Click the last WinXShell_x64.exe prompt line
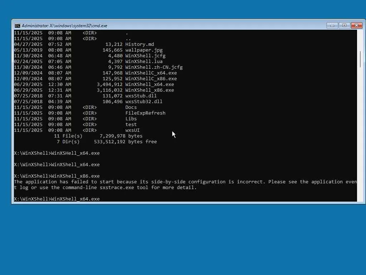The width and height of the screenshot is (366, 275). (57, 199)
